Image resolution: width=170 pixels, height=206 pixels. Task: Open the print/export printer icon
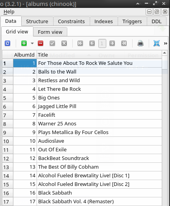[x=140, y=43]
